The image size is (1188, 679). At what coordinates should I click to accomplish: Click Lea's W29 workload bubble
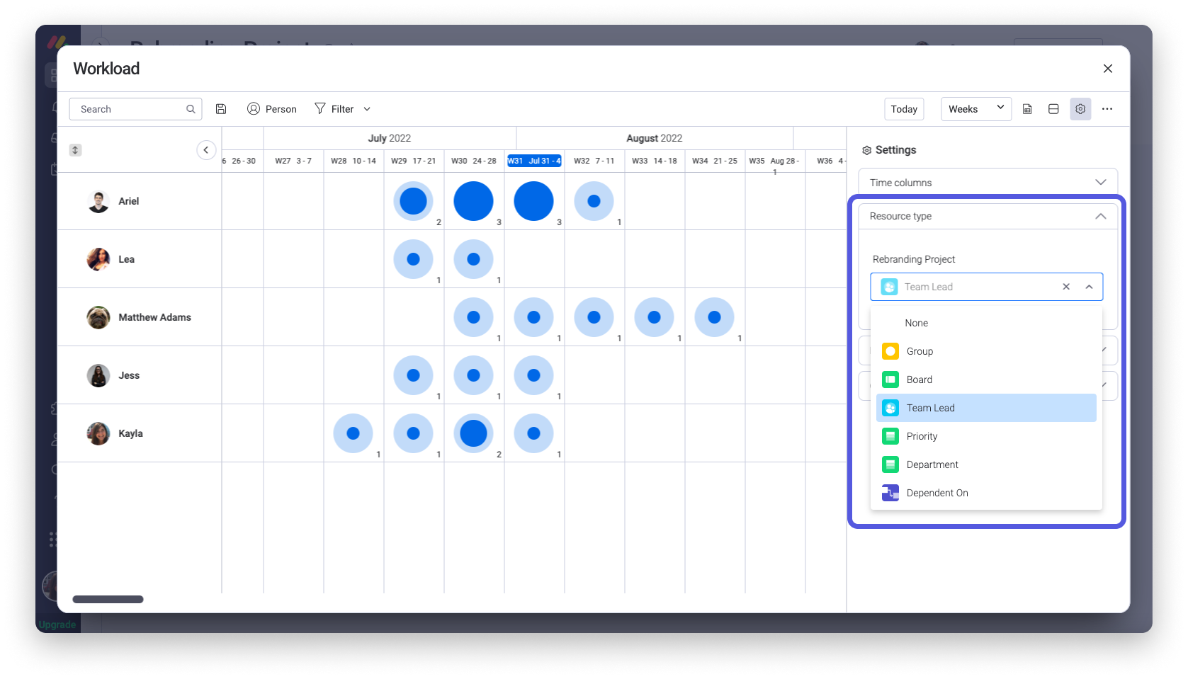pos(414,259)
